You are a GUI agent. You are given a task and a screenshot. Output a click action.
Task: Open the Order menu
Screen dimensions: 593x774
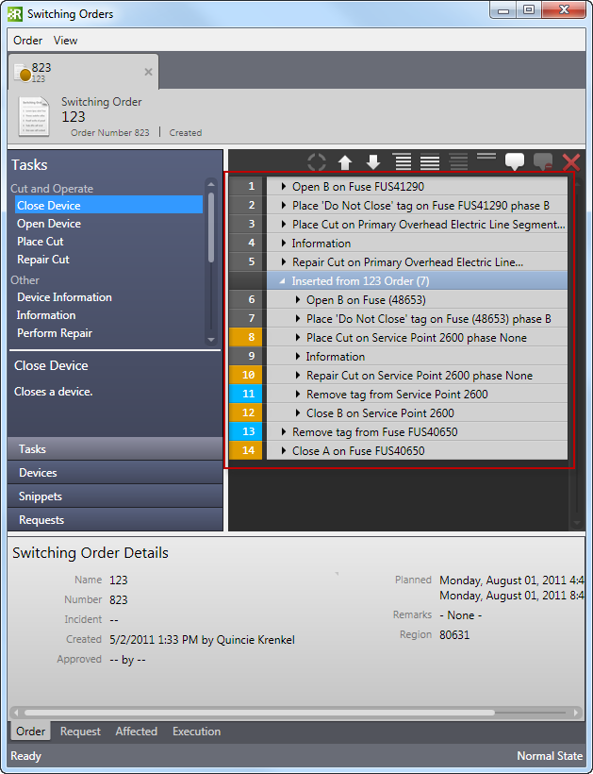pyautogui.click(x=27, y=41)
